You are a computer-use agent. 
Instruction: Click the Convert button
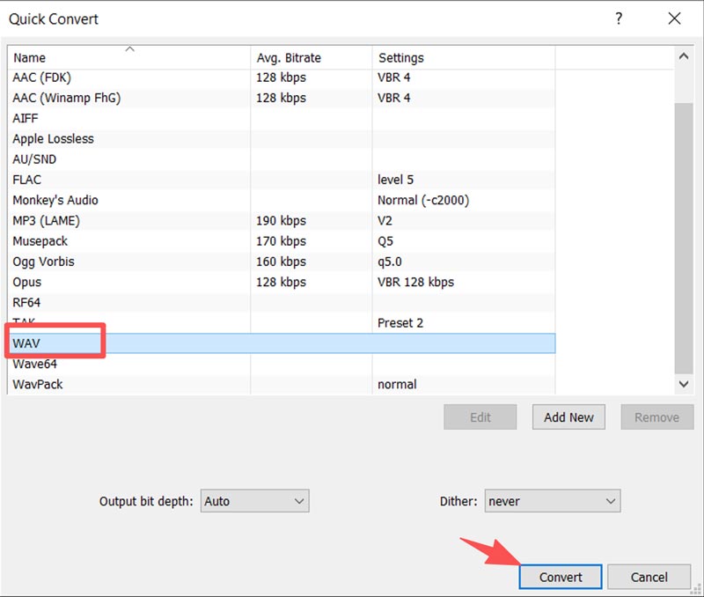(x=561, y=577)
